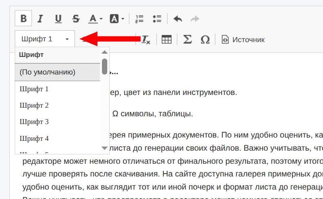Insert a numbered list
The width and height of the screenshot is (323, 199).
139,19
